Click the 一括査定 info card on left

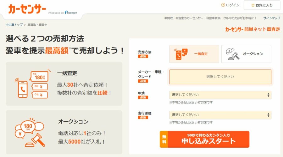[x=64, y=84]
